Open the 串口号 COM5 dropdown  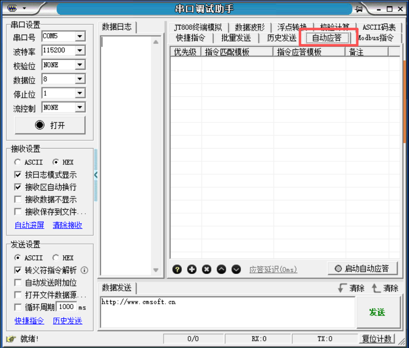80,36
